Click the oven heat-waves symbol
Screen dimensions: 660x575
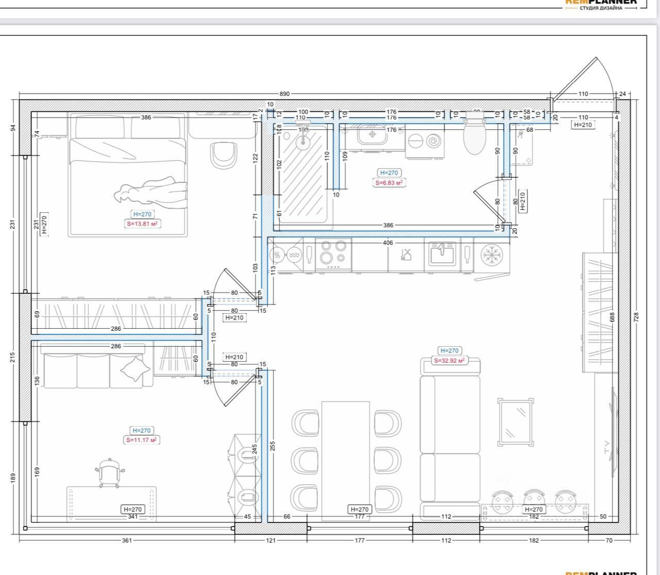tap(277, 254)
